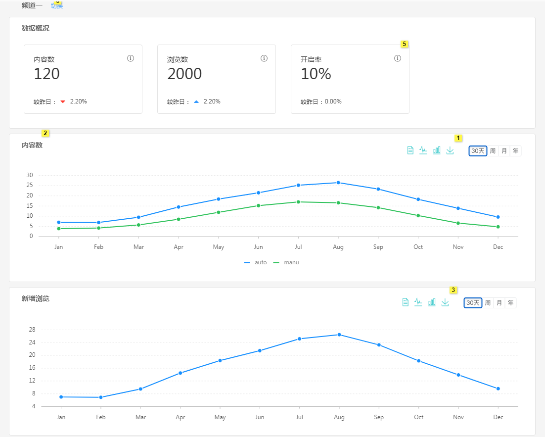Select 年 range in 新增浏览 chart
Viewport: 545px width, 437px height.
coord(510,303)
